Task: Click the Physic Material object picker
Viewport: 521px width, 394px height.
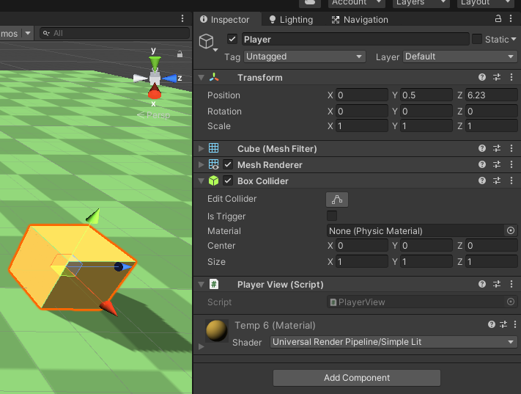Action: (511, 230)
